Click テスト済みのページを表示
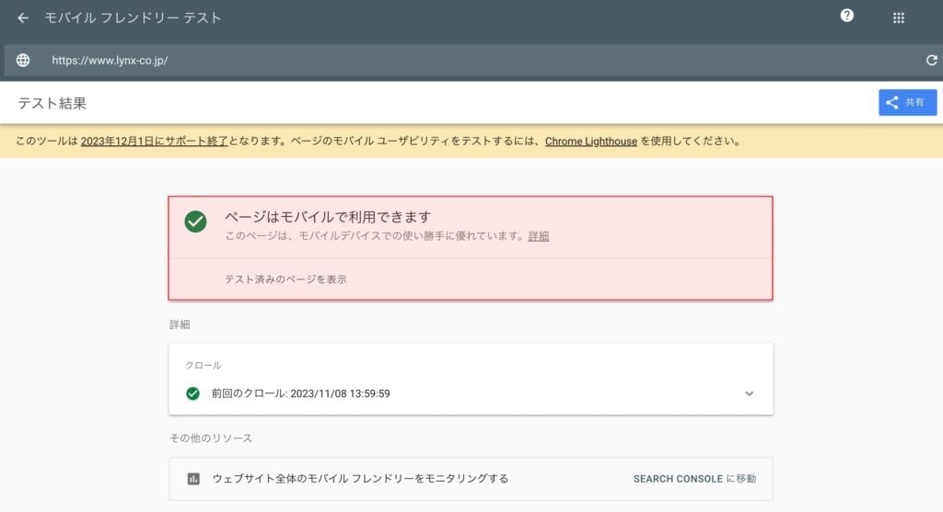This screenshot has height=512, width=943. [x=285, y=279]
